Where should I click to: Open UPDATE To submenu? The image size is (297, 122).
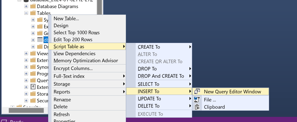(x=159, y=99)
